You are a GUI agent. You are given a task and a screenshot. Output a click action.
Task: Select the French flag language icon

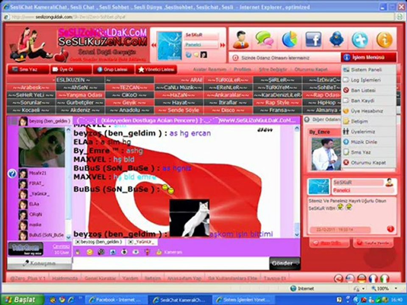(373, 279)
